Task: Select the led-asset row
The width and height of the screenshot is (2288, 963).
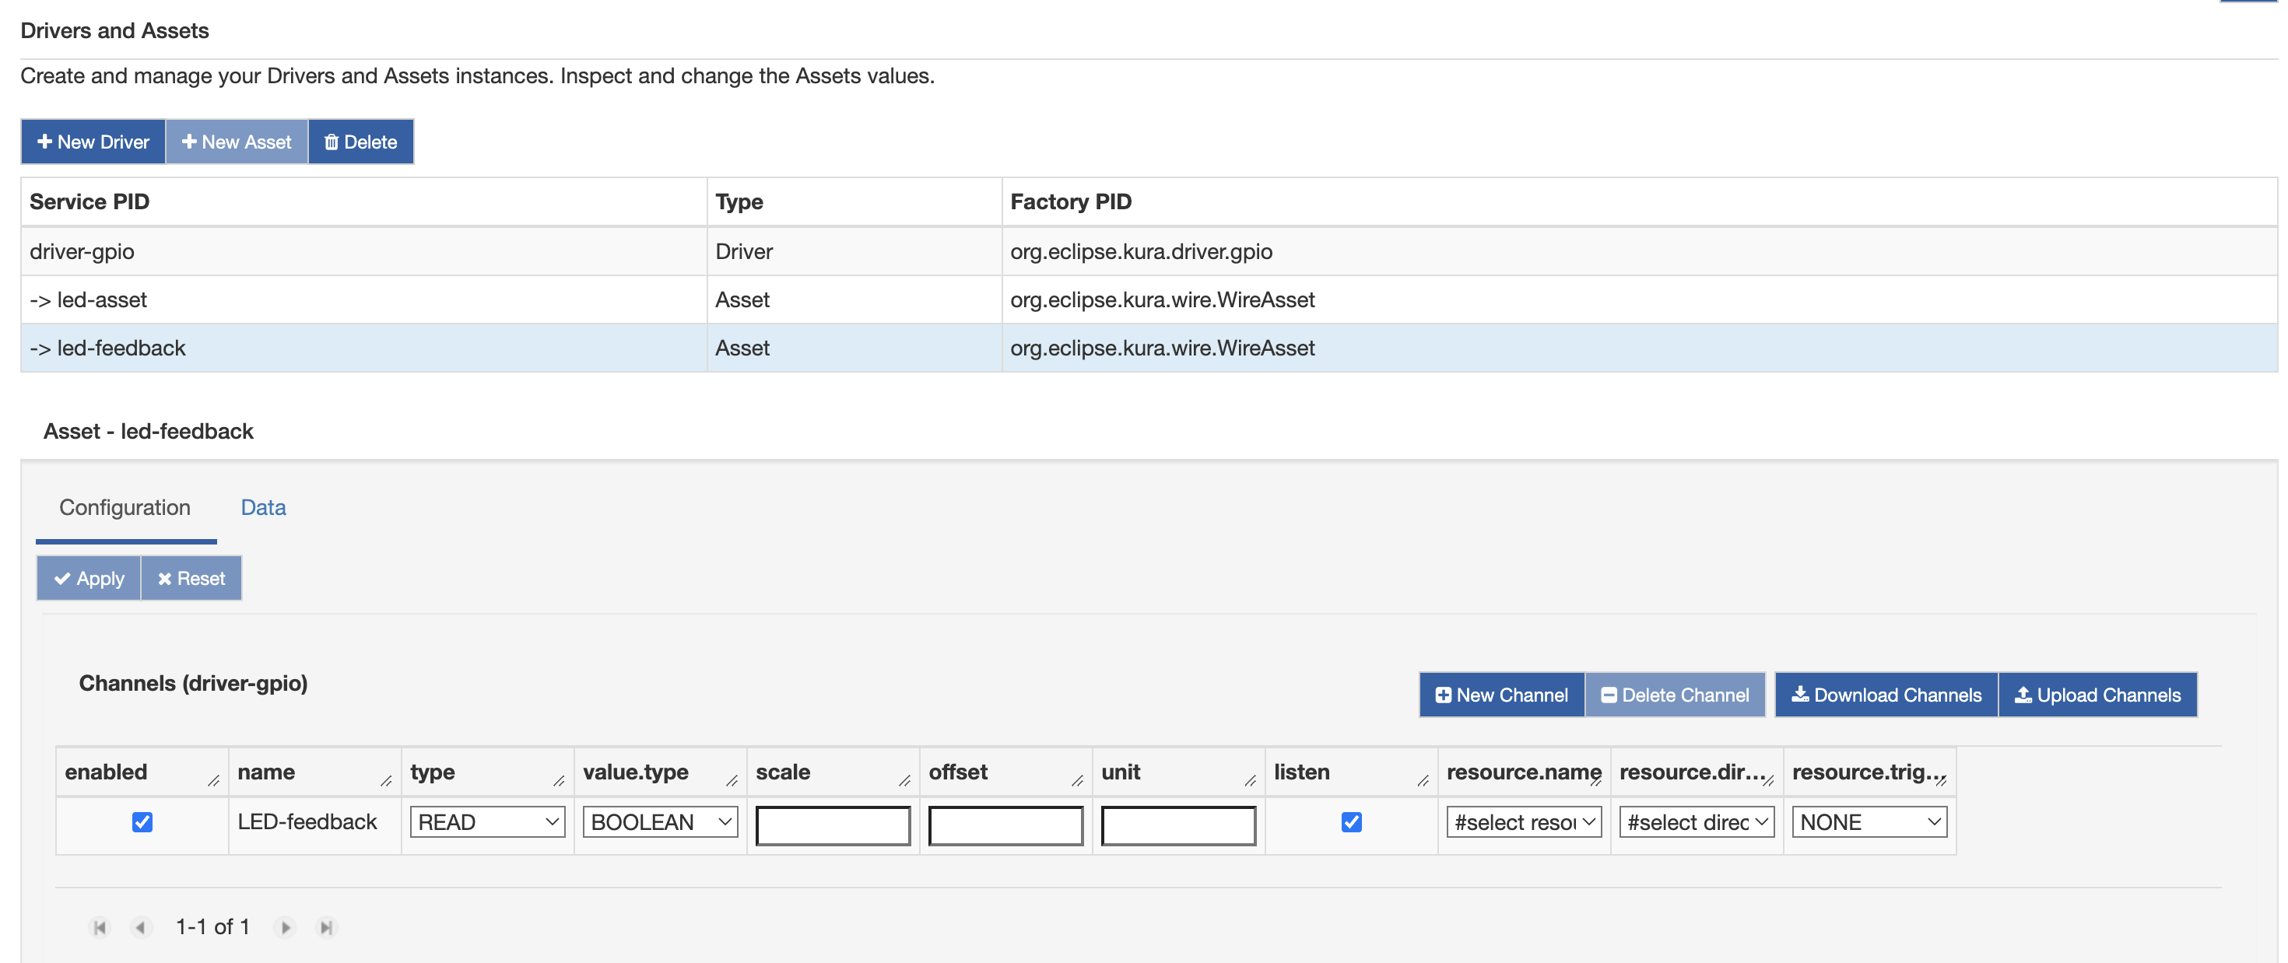Action: click(1149, 300)
